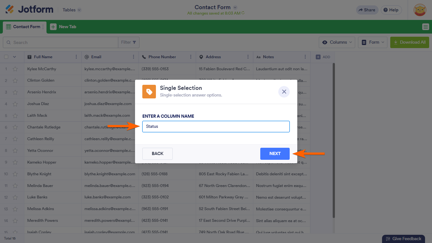Star the Kylee McCarthy row
The height and width of the screenshot is (243, 432).
click(15, 69)
